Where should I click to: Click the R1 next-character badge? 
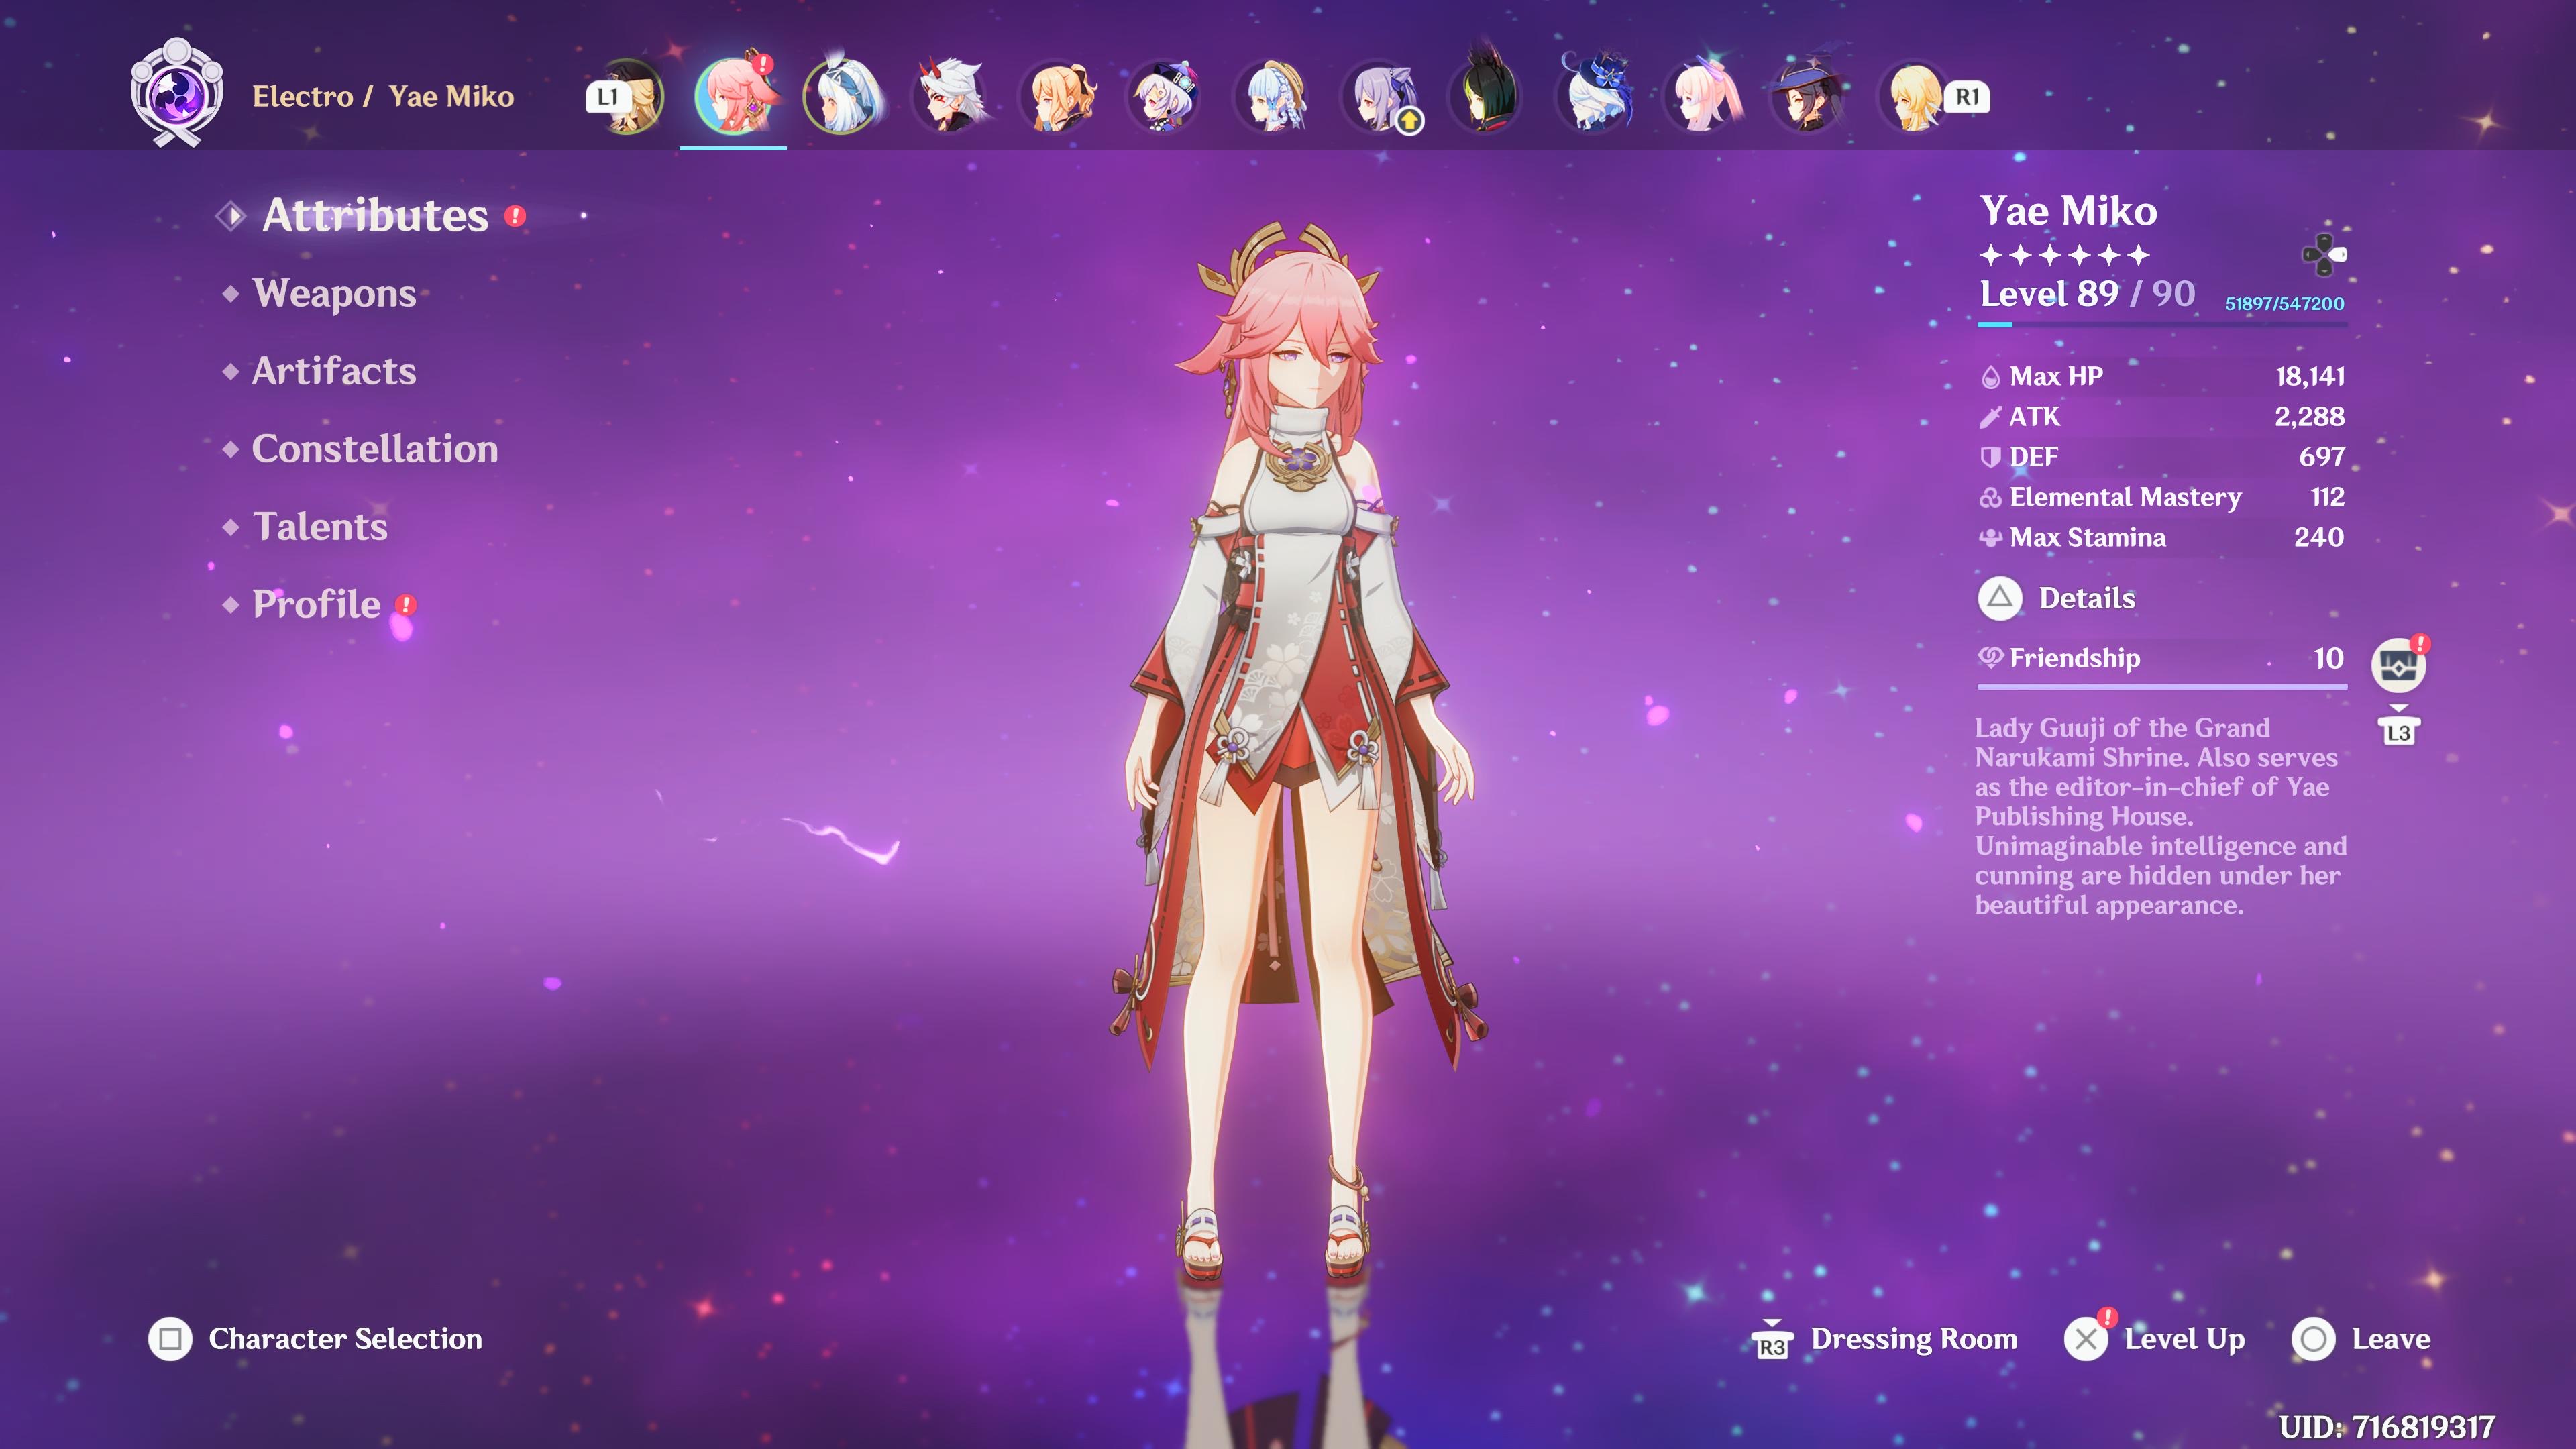coord(1967,97)
